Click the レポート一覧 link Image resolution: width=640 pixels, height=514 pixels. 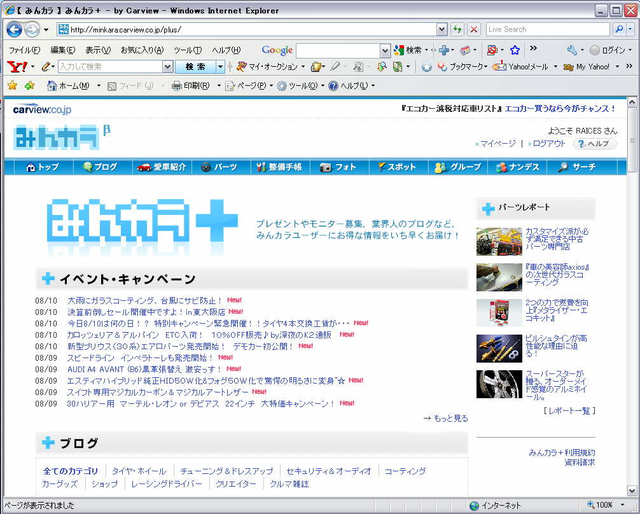tap(569, 411)
